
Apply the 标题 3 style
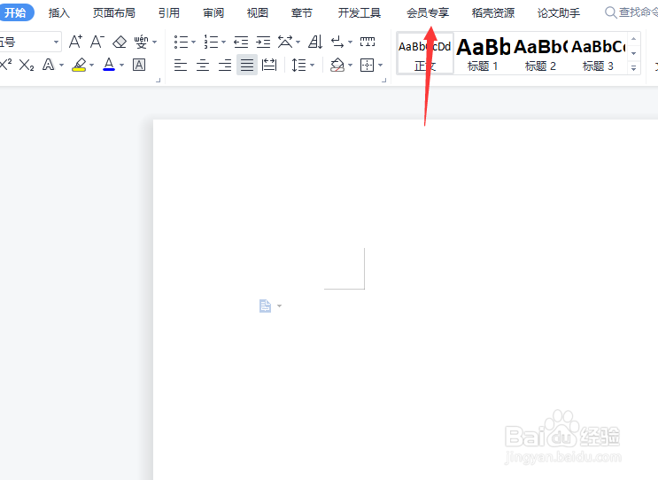point(598,54)
